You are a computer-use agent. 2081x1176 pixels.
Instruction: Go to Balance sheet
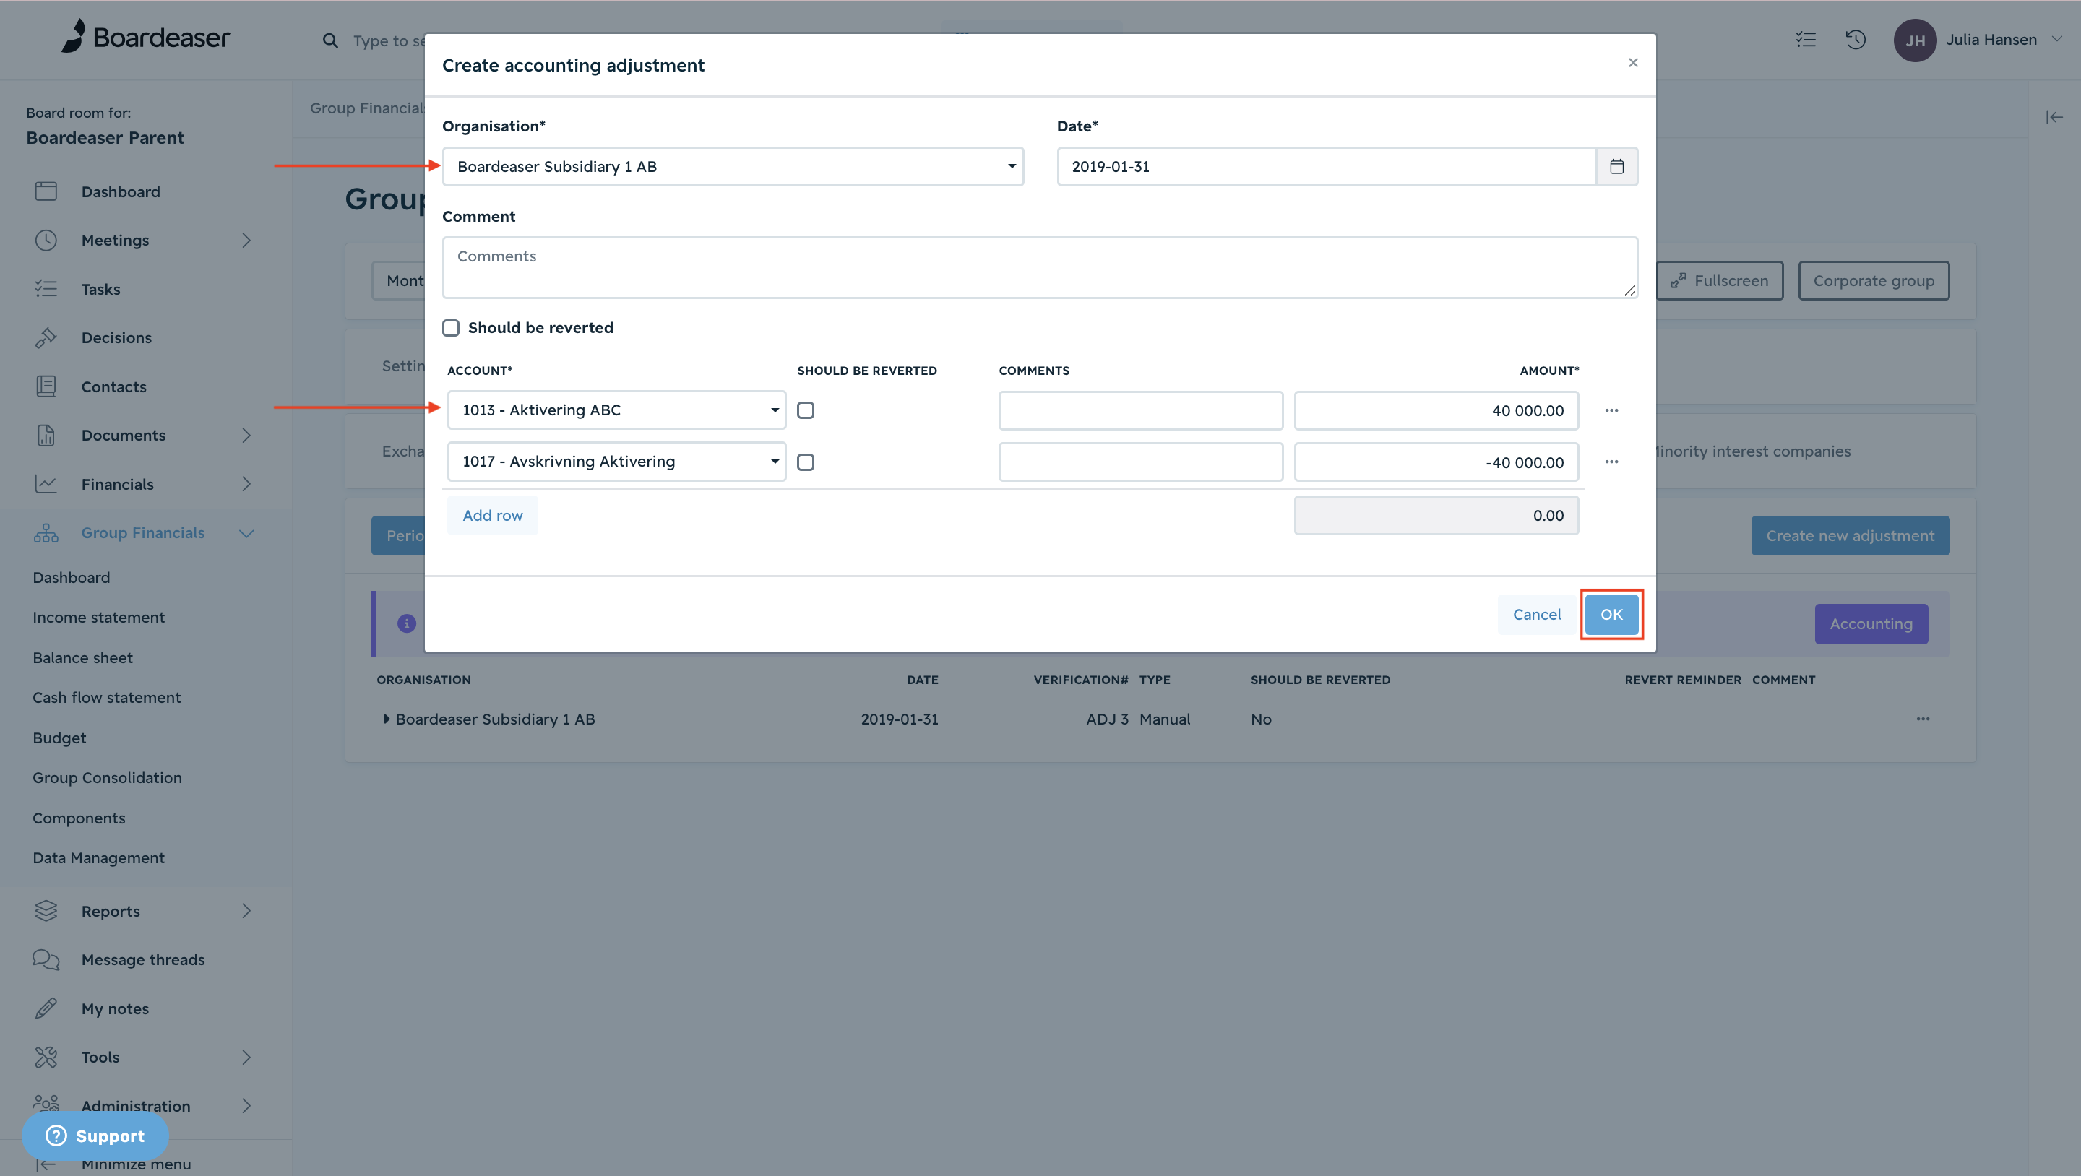[82, 657]
